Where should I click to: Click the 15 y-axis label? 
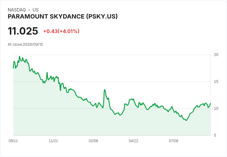(x=216, y=82)
